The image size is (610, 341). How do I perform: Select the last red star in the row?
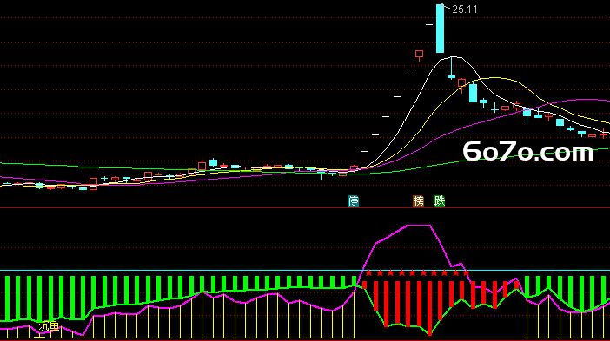click(x=466, y=273)
